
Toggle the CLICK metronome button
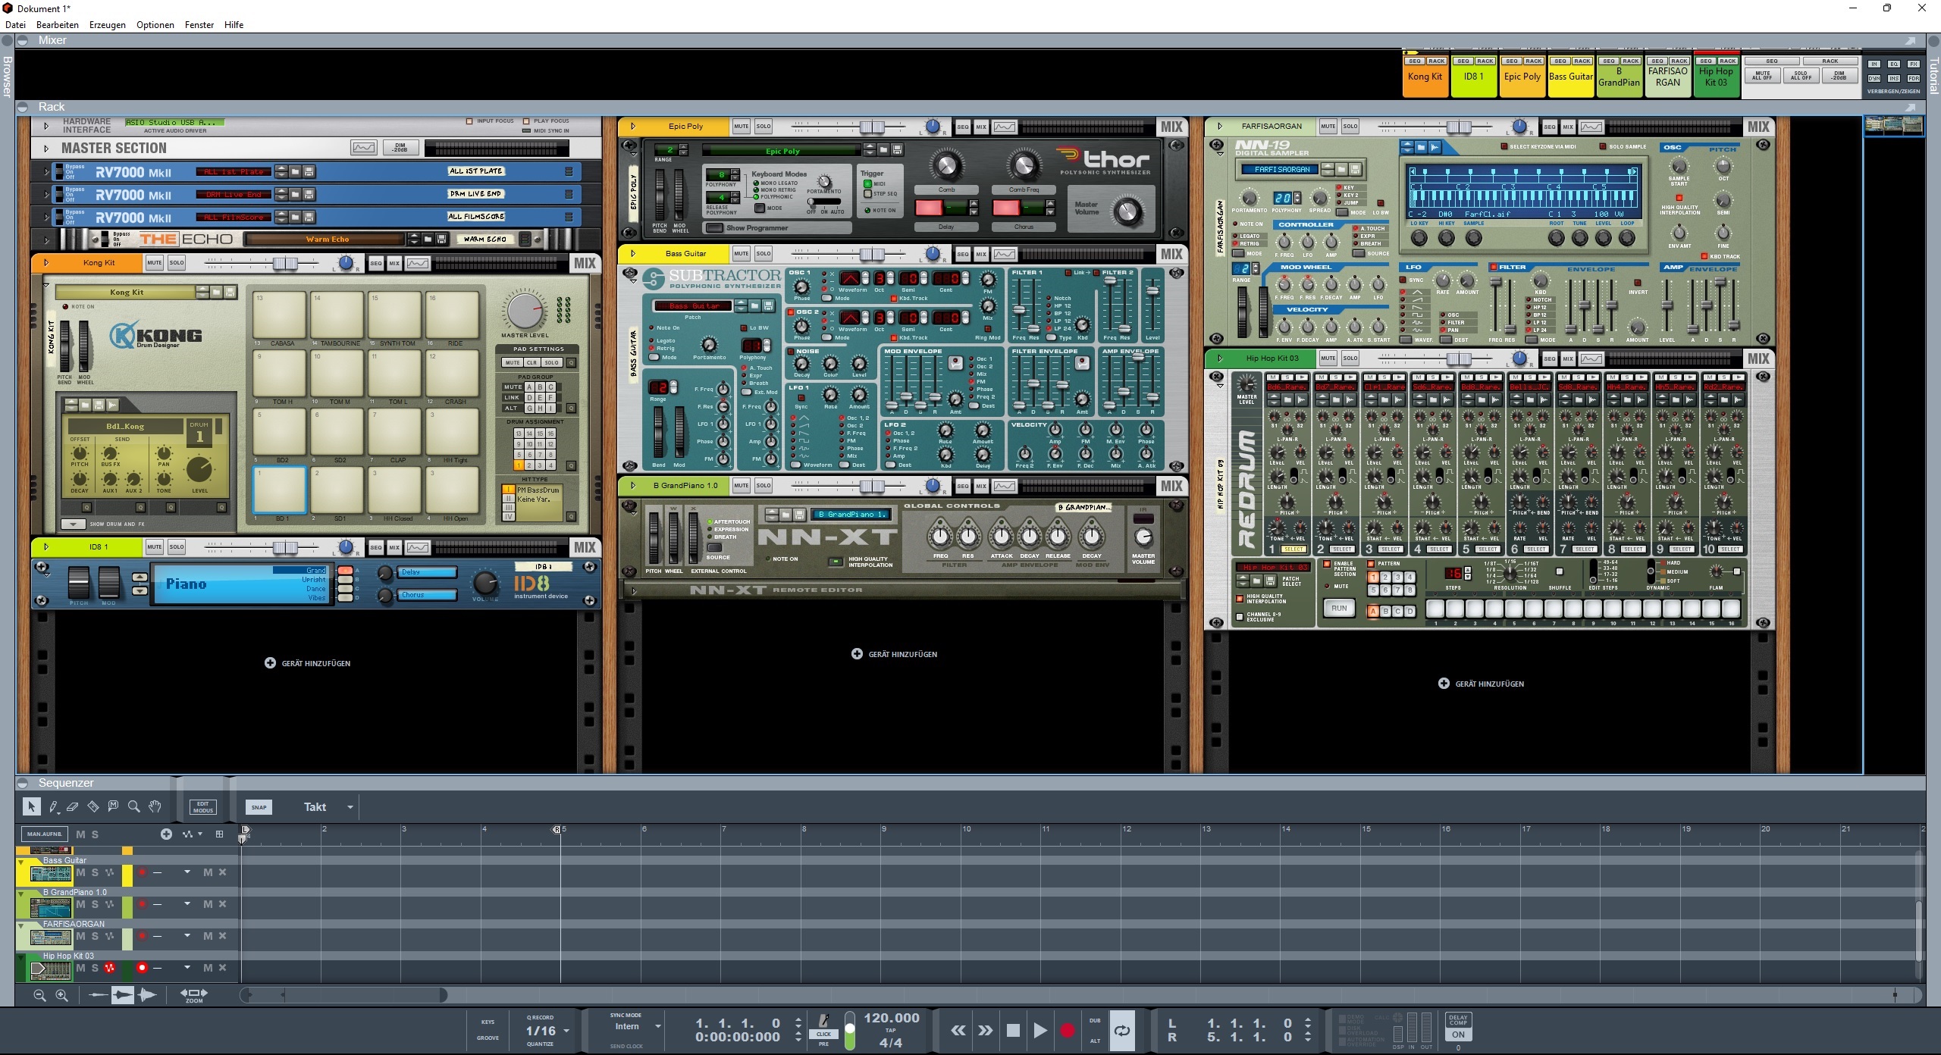[824, 1034]
